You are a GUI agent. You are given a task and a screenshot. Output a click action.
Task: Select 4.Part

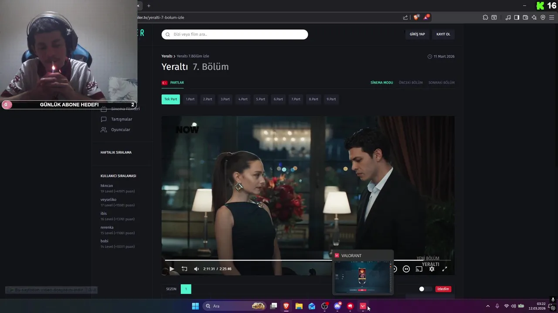(x=243, y=99)
